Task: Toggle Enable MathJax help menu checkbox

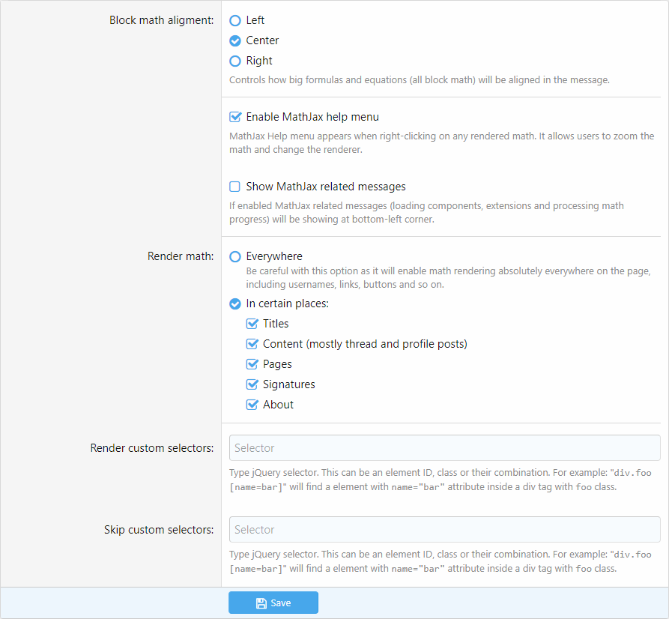Action: coord(235,117)
